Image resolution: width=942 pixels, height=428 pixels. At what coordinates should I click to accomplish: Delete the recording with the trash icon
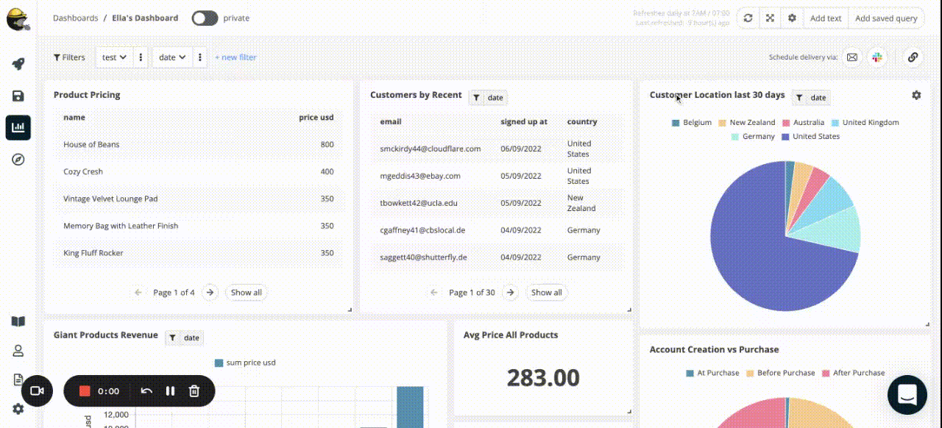coord(194,391)
